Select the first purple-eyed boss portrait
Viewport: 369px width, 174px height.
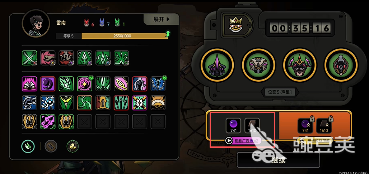[217, 64]
